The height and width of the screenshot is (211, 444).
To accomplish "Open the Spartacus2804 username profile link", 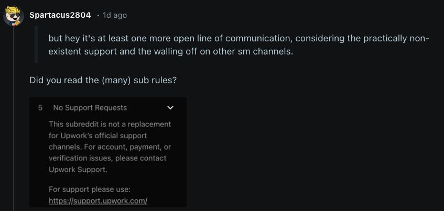I will tap(60, 15).
